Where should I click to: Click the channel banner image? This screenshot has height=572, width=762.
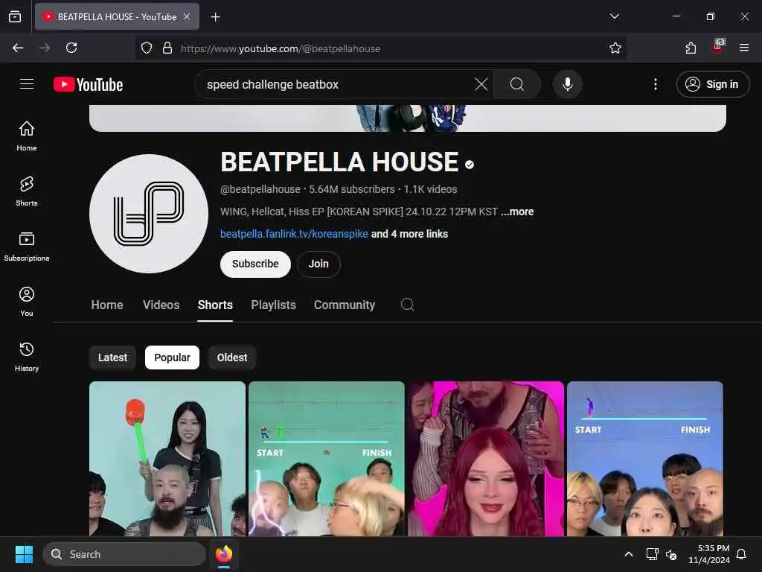[x=408, y=118]
